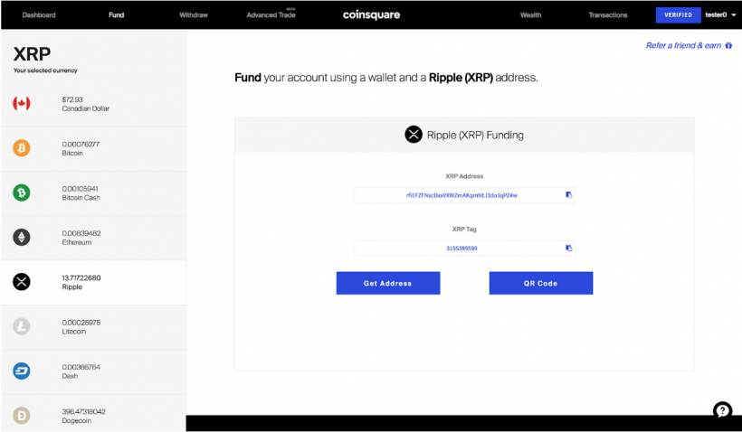Viewport: 742px width, 432px height.
Task: Click the gift icon beside Refer a friend
Action: tap(728, 45)
